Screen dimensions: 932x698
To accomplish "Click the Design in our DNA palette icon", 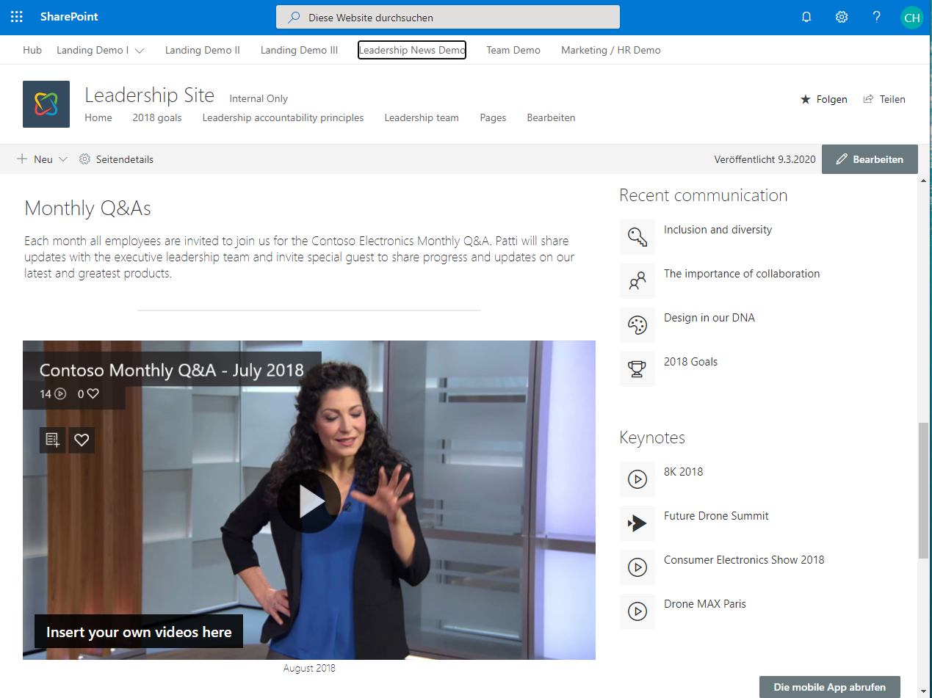I will pos(637,325).
